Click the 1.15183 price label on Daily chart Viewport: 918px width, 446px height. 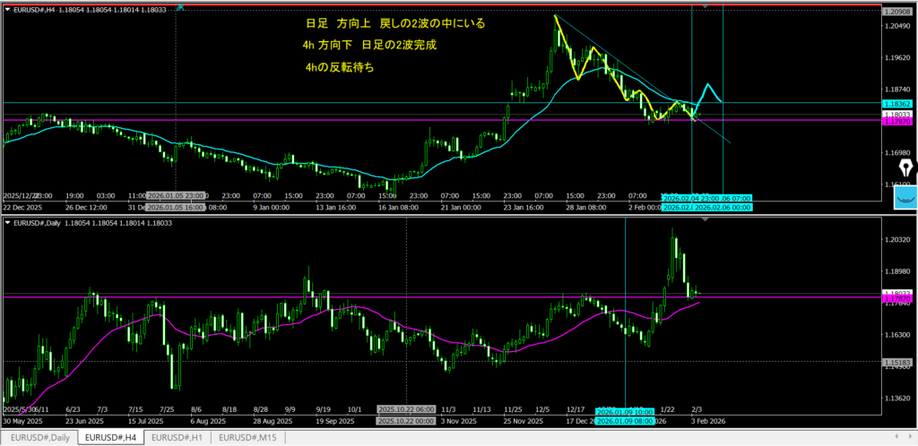point(897,362)
